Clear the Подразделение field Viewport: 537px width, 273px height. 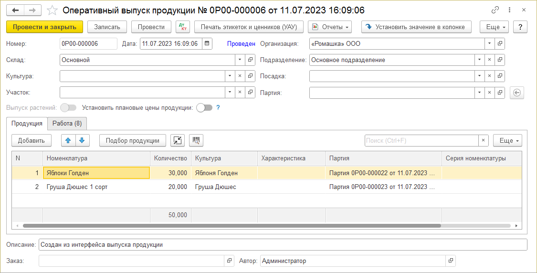pyautogui.click(x=489, y=60)
